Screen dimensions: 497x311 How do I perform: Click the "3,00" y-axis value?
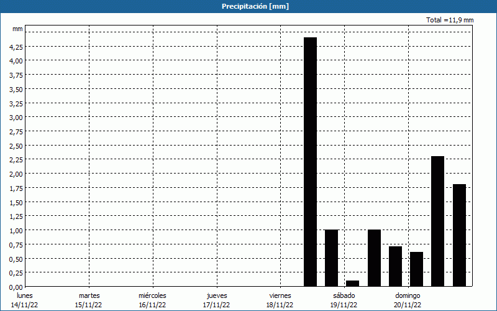pyautogui.click(x=16, y=118)
